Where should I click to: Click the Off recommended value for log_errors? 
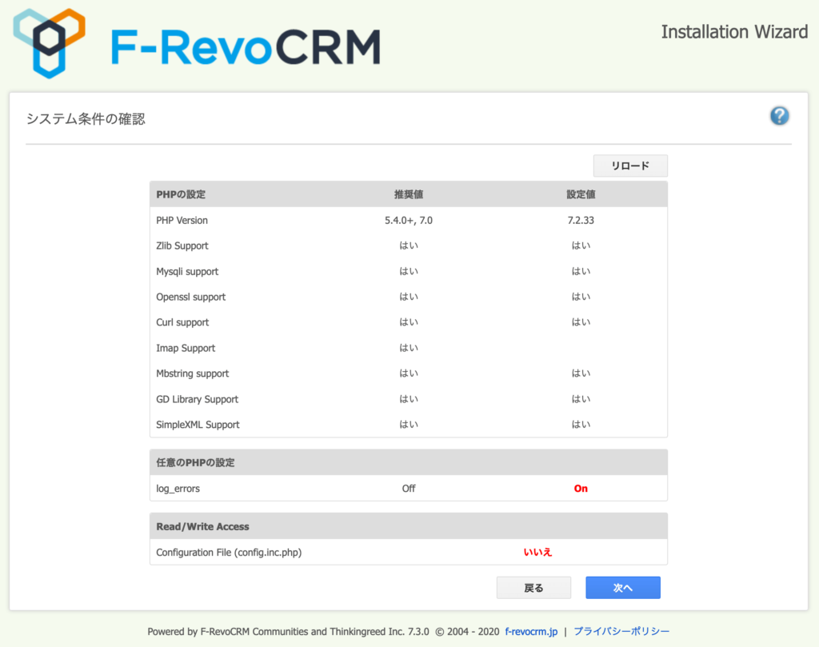tap(409, 489)
